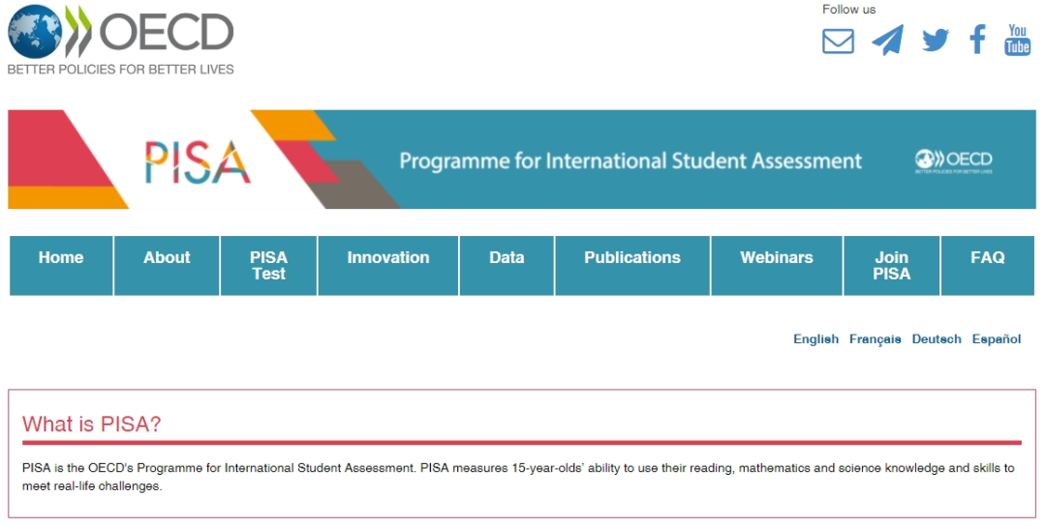Switch language to Deutsch
Viewport: 1046px width, 527px height.
click(937, 339)
